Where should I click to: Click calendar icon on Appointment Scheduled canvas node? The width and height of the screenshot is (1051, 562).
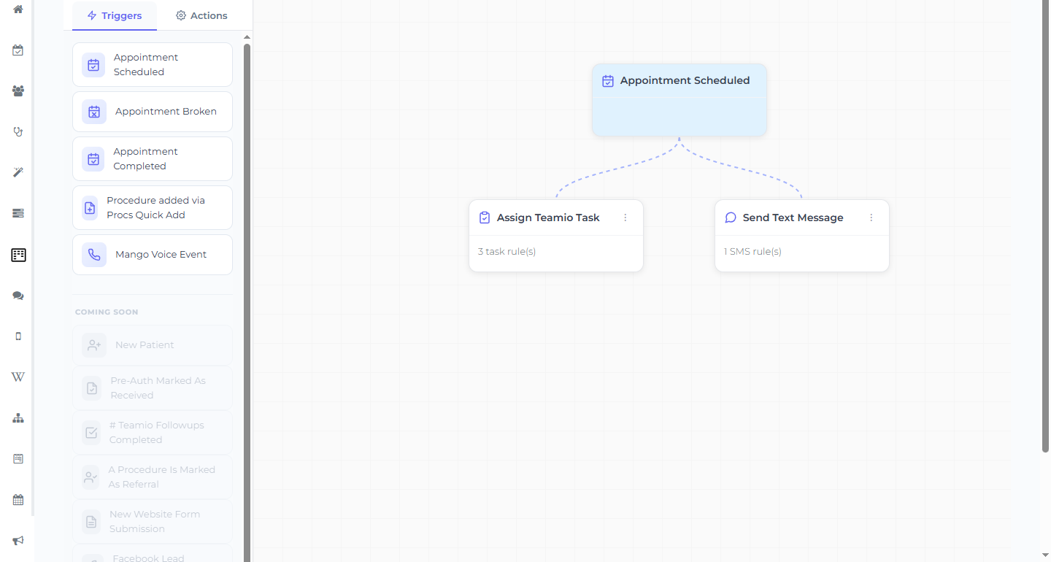(x=608, y=81)
